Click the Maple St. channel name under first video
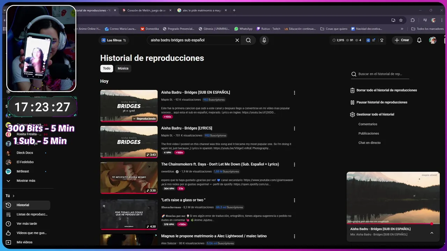The image size is (447, 251). (x=167, y=100)
